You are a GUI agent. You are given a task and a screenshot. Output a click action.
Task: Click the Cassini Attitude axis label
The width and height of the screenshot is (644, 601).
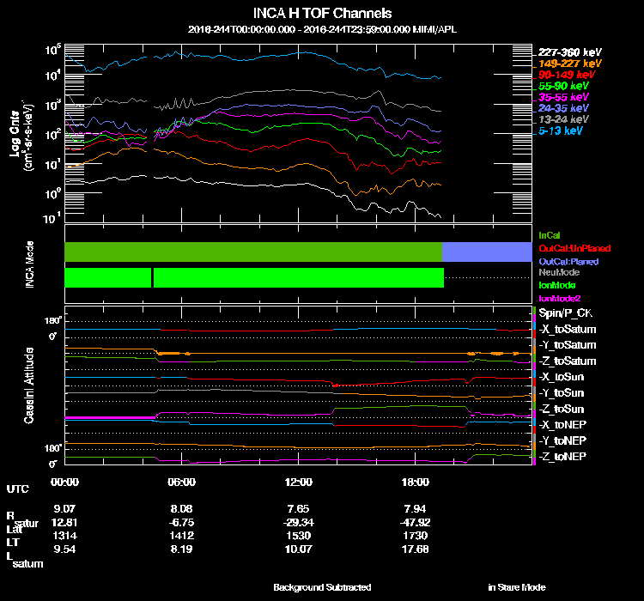click(28, 385)
